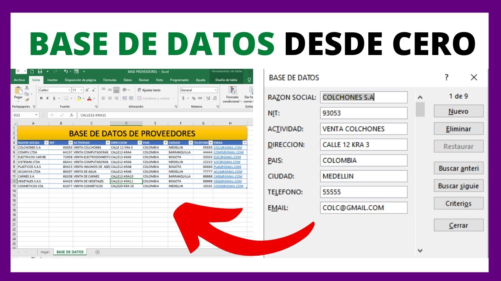Click the Nuevo button in dialog
Screen dimensions: 501x281
458,111
